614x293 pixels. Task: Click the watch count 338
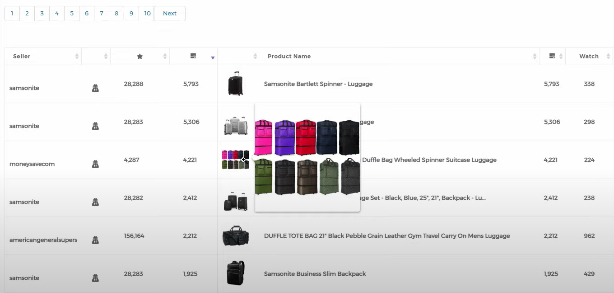[x=589, y=84]
